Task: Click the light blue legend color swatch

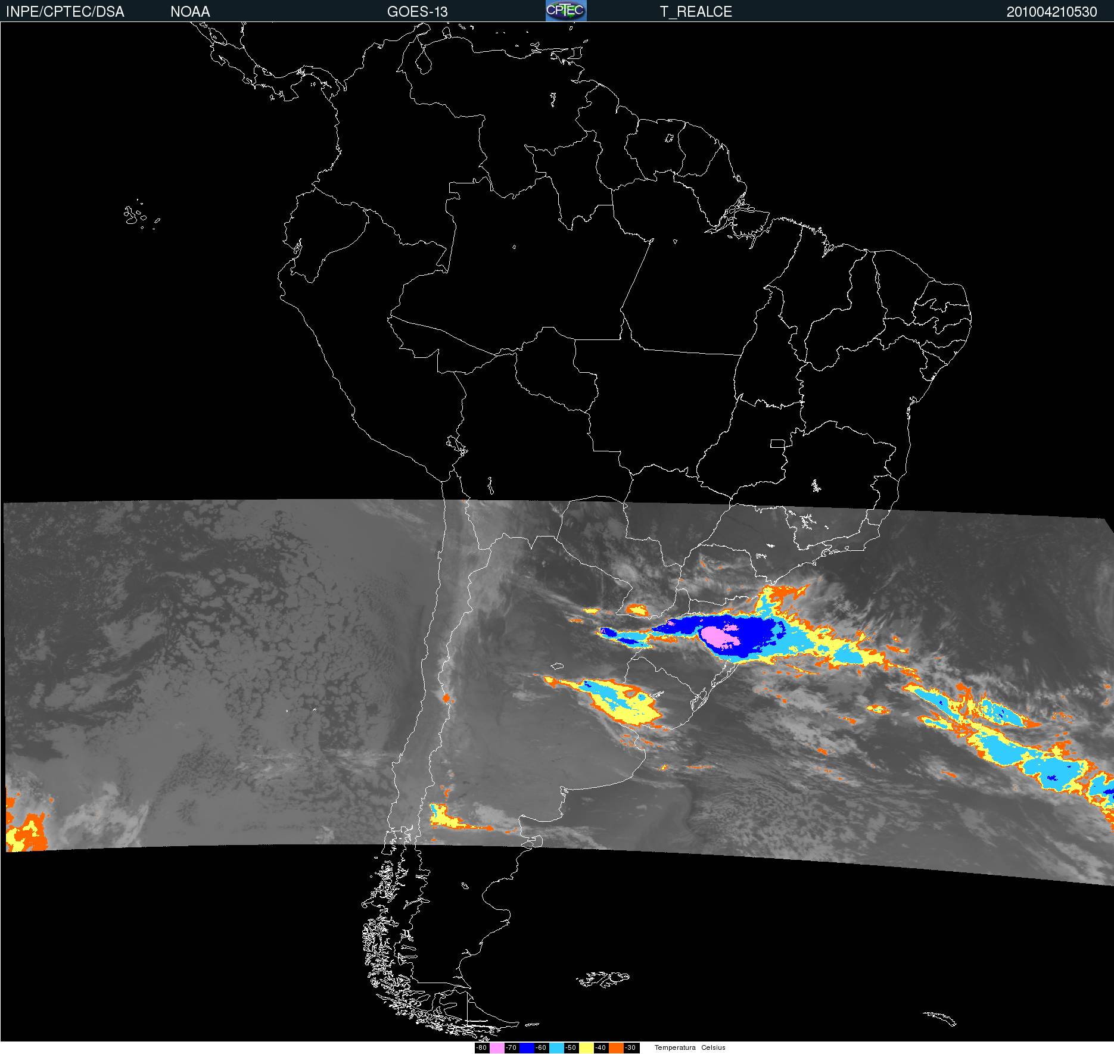Action: coord(556,1048)
